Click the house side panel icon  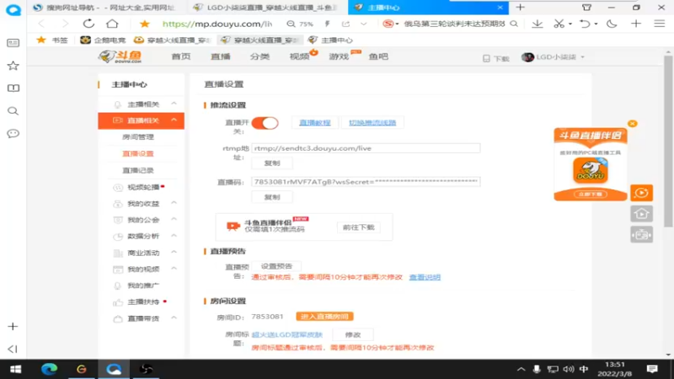[642, 214]
